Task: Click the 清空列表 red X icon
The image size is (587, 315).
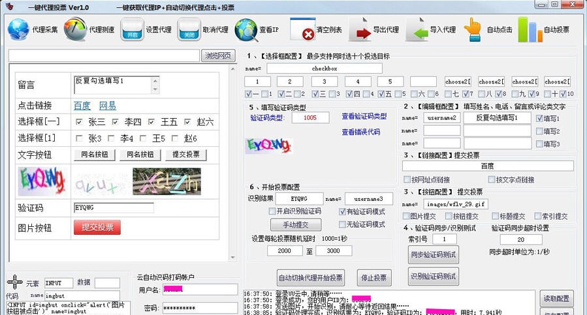Action: [x=302, y=29]
